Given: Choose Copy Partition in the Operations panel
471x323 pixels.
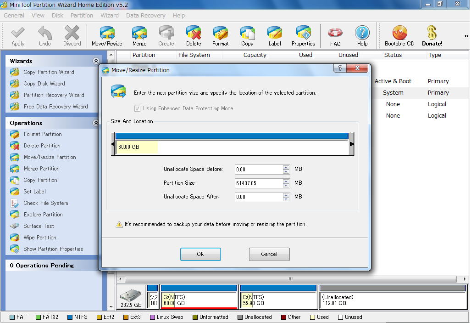Looking at the screenshot, I should (x=40, y=180).
